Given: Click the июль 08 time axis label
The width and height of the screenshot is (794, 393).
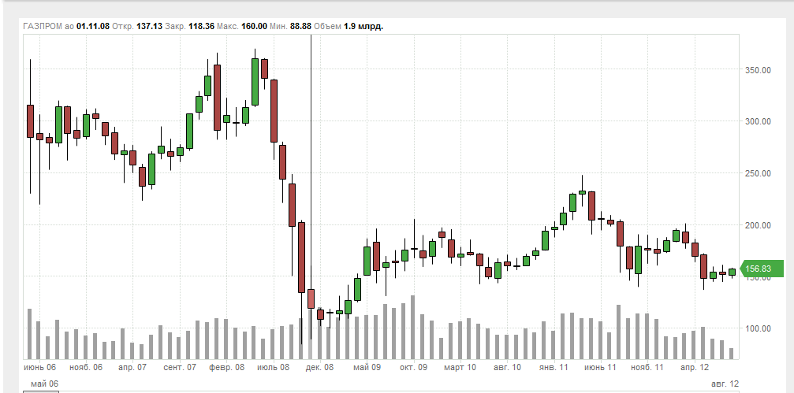Looking at the screenshot, I should (274, 367).
